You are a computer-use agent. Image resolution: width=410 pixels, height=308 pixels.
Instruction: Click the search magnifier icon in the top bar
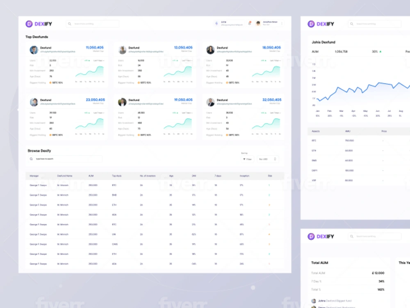pyautogui.click(x=70, y=24)
